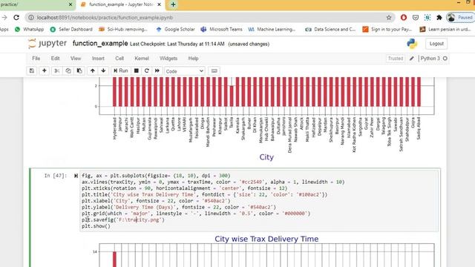This screenshot has width=475, height=267.
Task: Open the Paused profile button
Action: (x=460, y=18)
